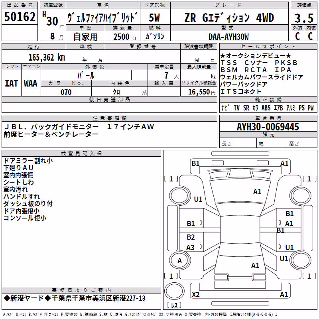Select inspector note コンソール傷小
319x319 pixels.
(x=25, y=218)
